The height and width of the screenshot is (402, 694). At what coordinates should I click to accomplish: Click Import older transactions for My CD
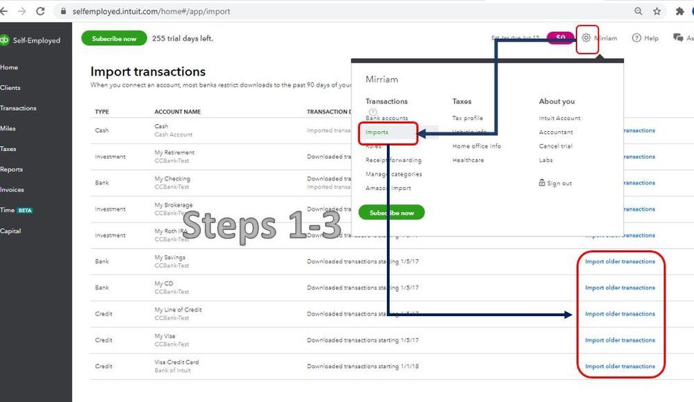(x=620, y=288)
